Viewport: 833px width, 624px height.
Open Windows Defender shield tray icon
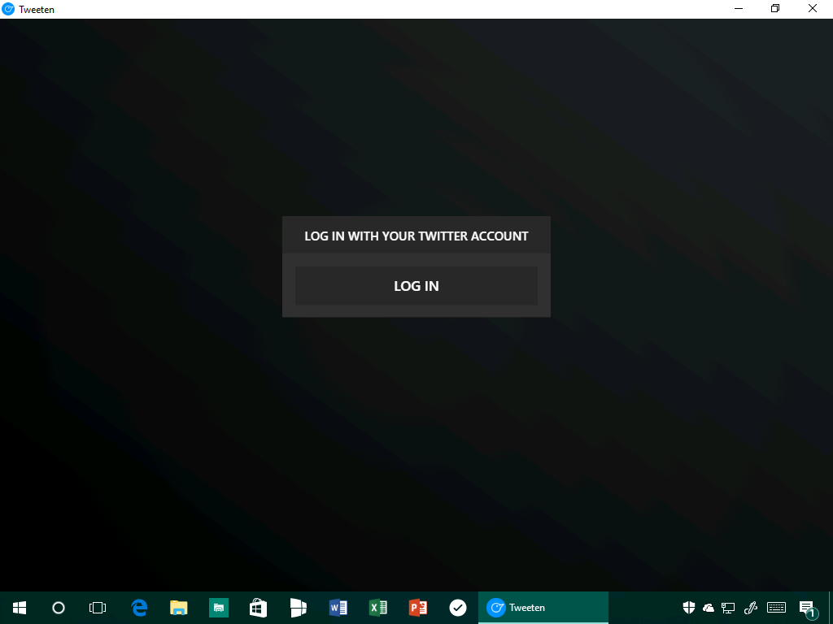coord(689,608)
